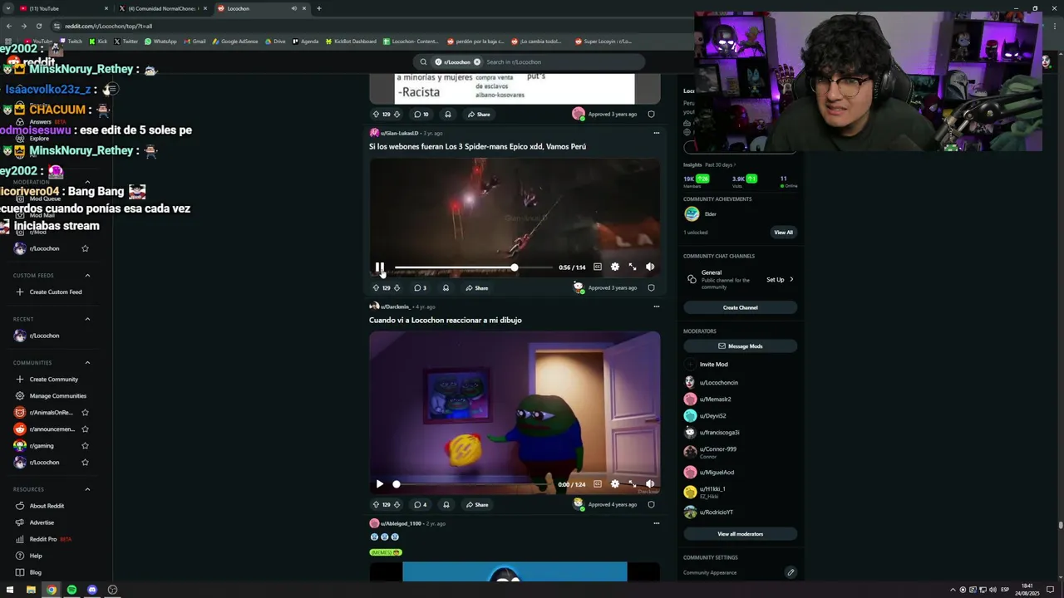
Task: Open the Advertise link
Action: pos(42,522)
